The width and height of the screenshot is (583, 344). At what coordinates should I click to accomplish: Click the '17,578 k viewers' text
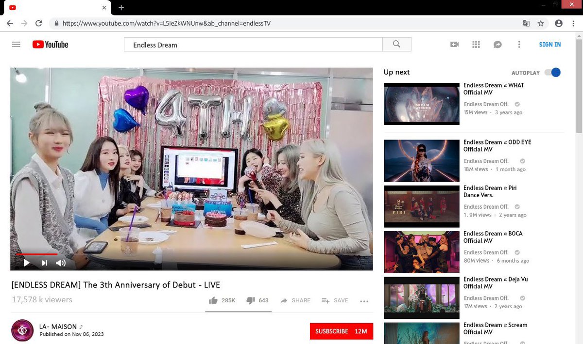42,300
